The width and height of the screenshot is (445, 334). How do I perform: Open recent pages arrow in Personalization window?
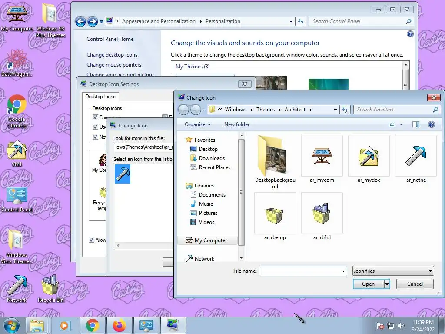(101, 22)
